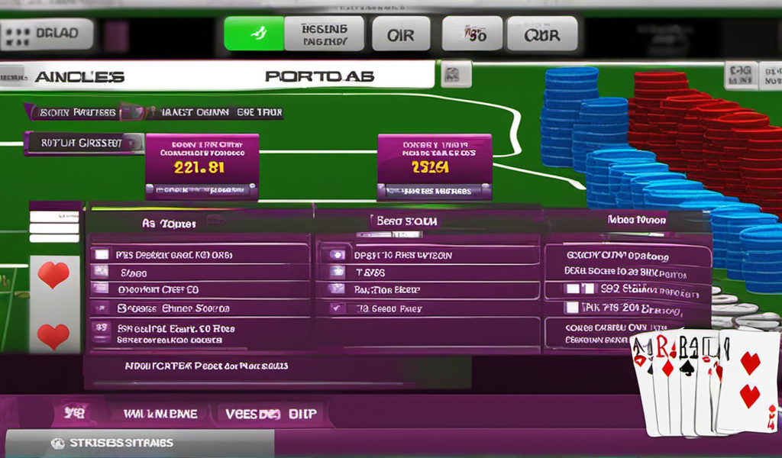Toggle the checked box beside '10 Seeod Fxey'
Screen dimensions: 782x458
[335, 309]
